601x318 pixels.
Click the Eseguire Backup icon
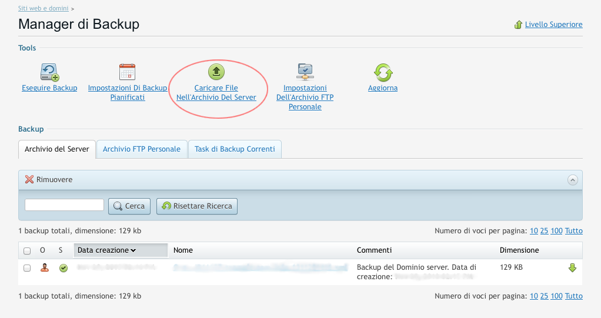tap(49, 72)
